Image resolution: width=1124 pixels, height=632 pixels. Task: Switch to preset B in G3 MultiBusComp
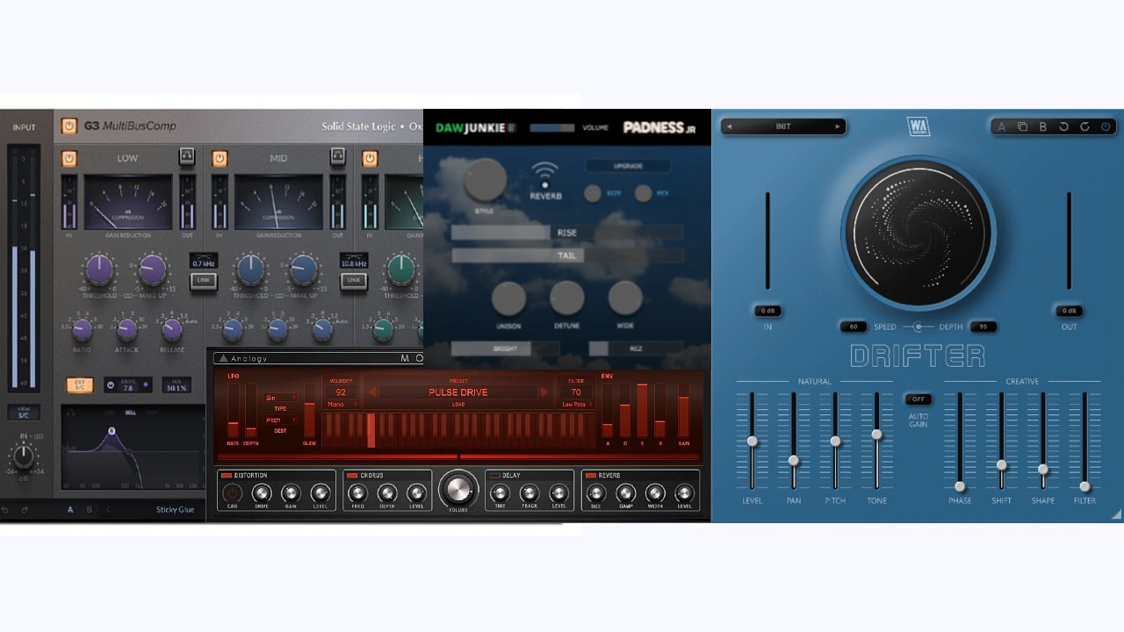point(90,509)
